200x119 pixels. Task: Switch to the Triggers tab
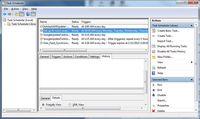[56, 57]
